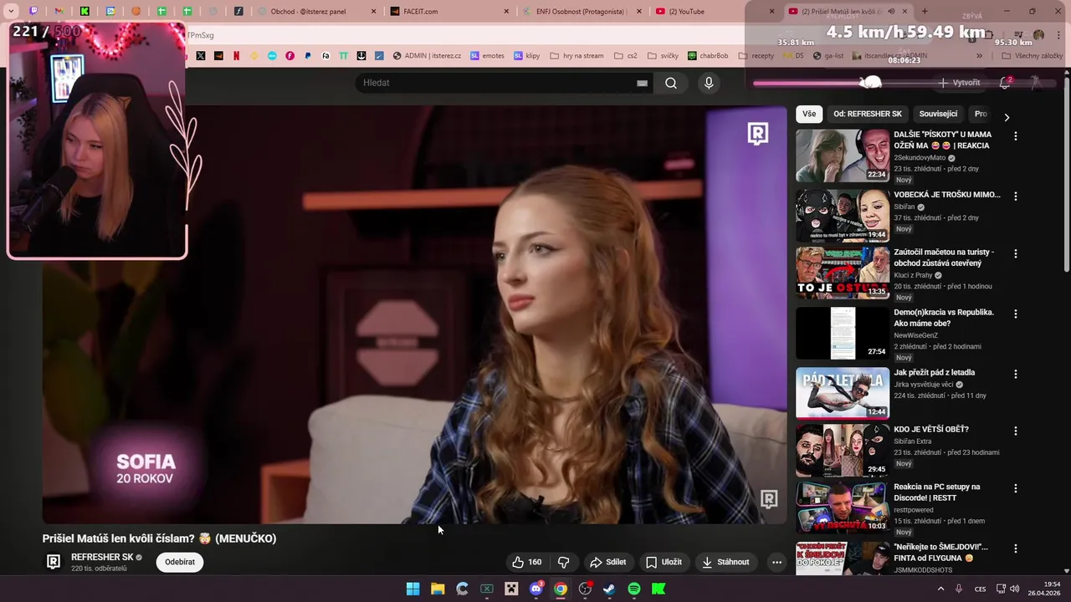Open Spotify from the taskbar
Image resolution: width=1071 pixels, height=602 pixels.
[x=634, y=589]
